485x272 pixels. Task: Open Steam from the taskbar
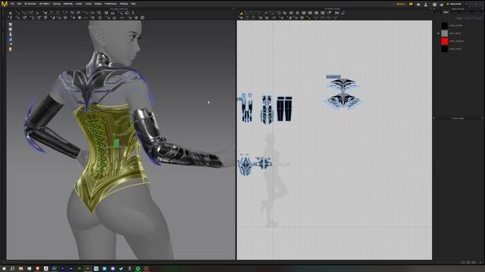(121, 269)
